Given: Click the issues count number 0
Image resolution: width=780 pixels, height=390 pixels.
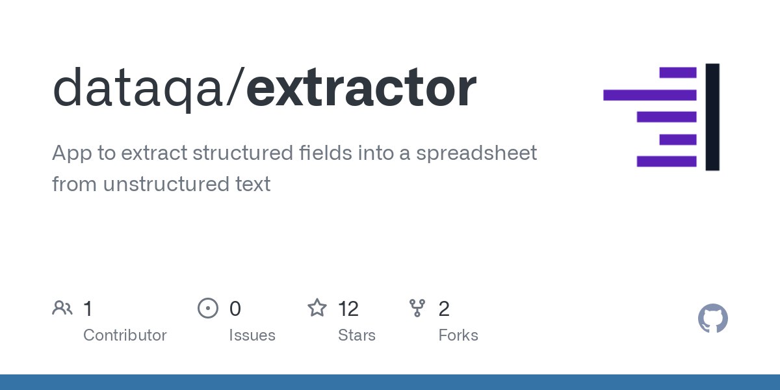Looking at the screenshot, I should point(235,309).
